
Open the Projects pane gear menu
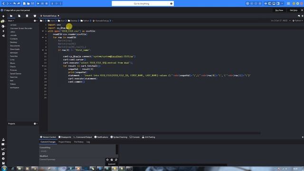click(x=35, y=123)
